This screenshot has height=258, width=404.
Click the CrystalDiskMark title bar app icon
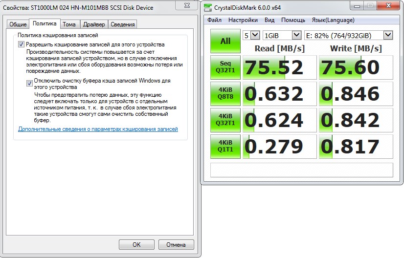[208, 8]
